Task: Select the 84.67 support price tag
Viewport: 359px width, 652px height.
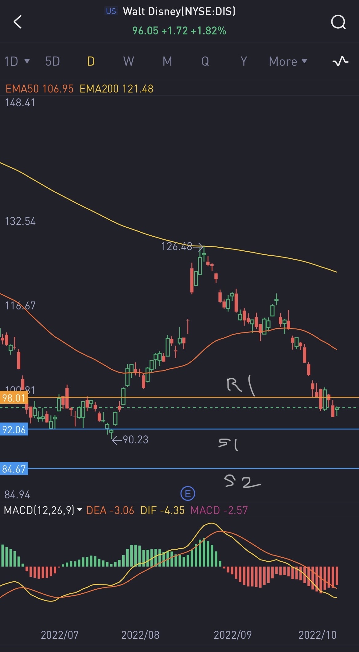Action: coord(14,469)
